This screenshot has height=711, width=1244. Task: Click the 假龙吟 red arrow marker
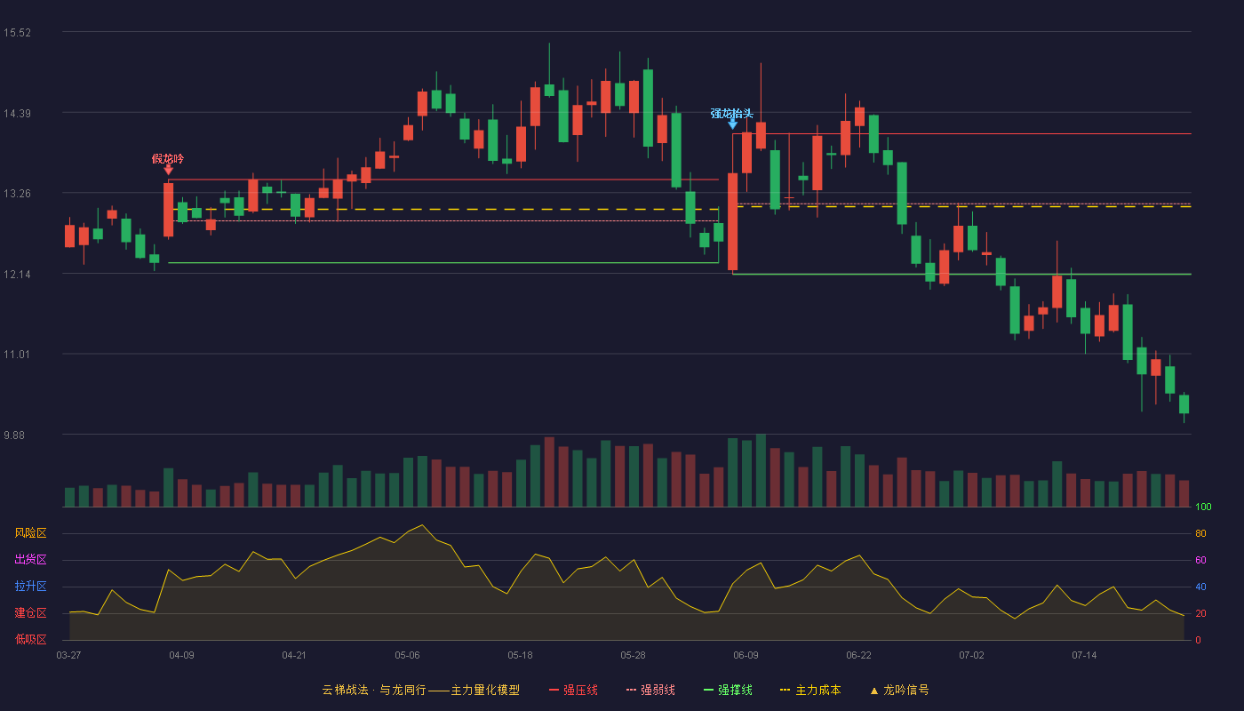(x=169, y=169)
